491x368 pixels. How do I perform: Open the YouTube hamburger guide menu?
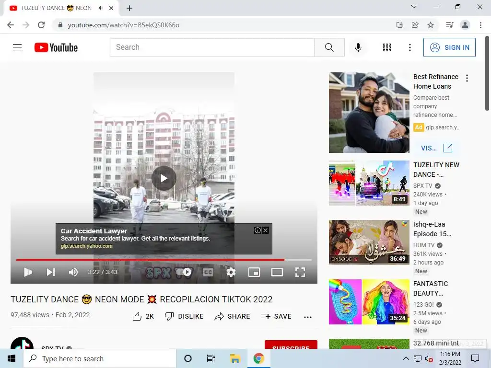17,47
